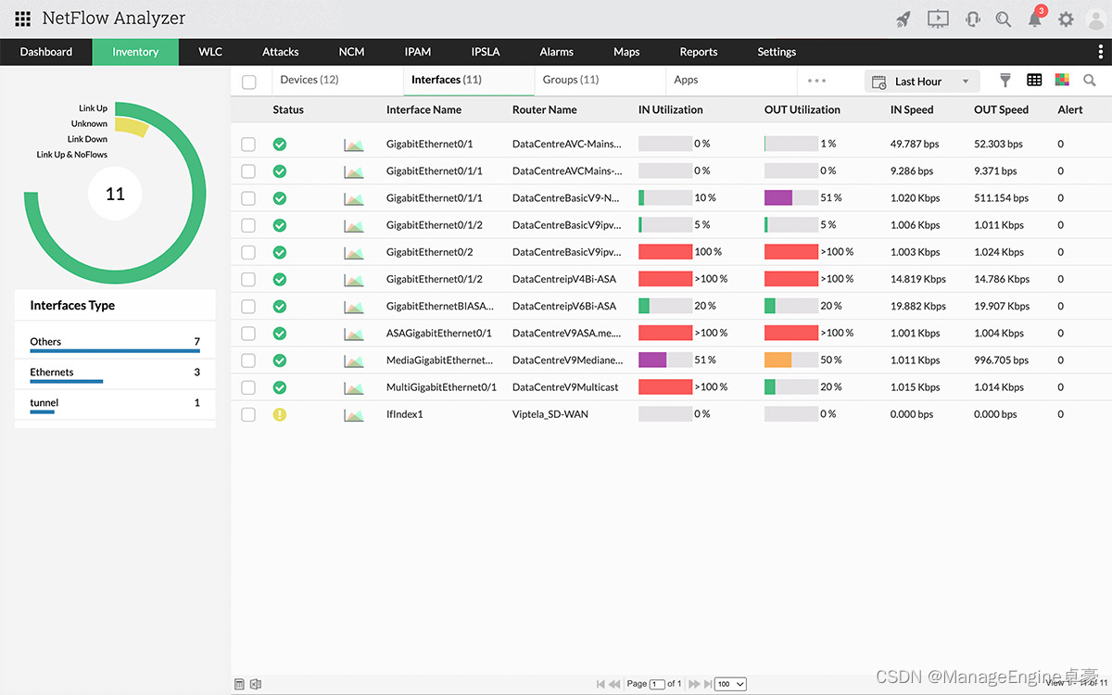Image resolution: width=1112 pixels, height=695 pixels.
Task: Filter by tunnel interface type
Action: coord(115,404)
